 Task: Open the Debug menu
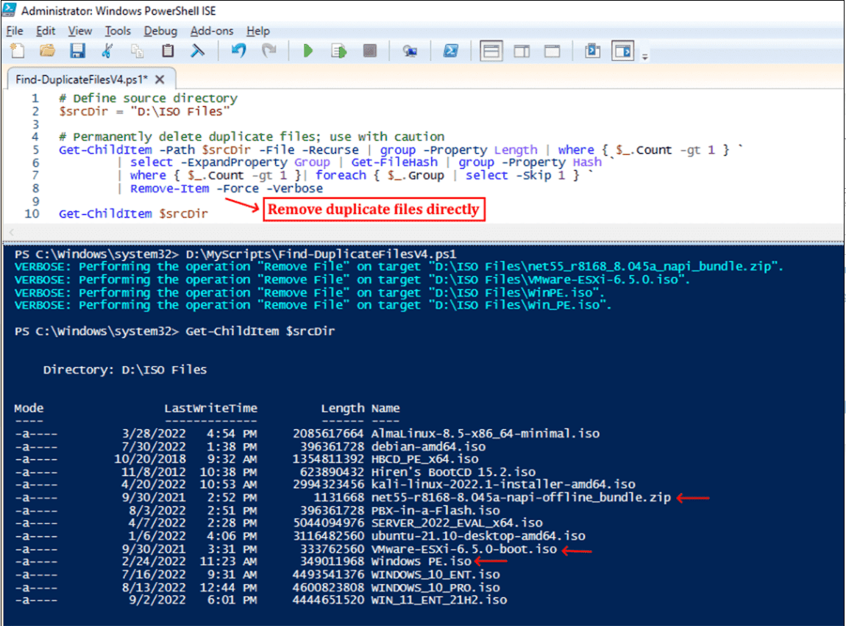pyautogui.click(x=160, y=31)
